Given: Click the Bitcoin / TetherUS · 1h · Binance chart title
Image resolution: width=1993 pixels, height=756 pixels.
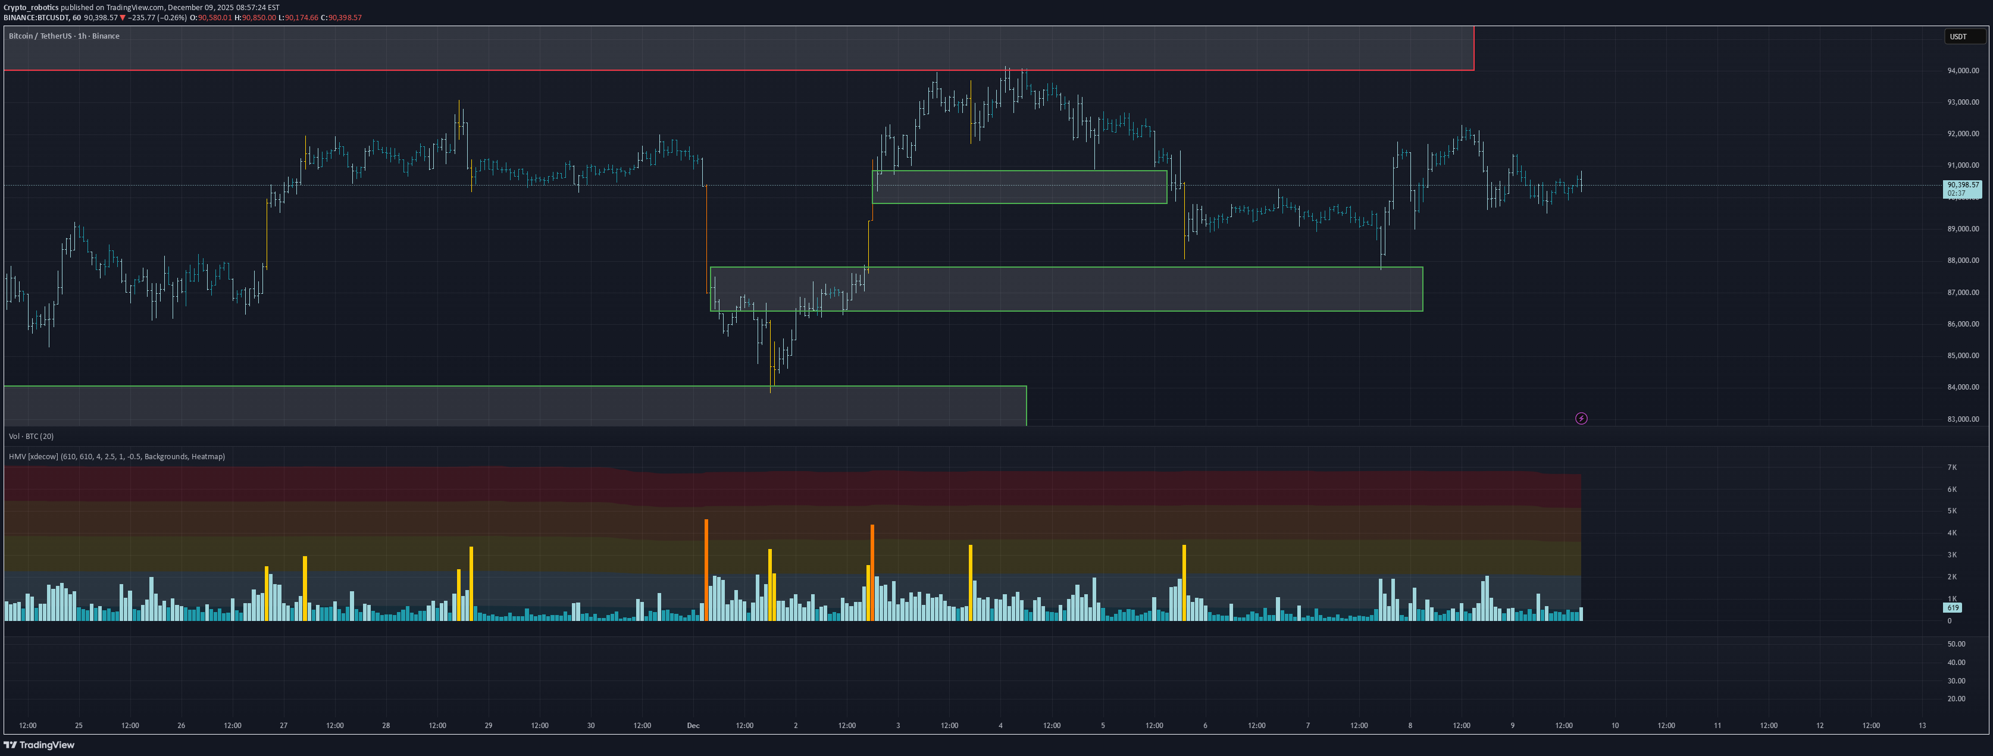Looking at the screenshot, I should 64,36.
